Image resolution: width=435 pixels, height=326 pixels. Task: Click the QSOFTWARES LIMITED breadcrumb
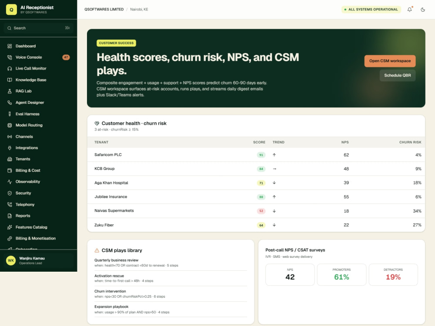coord(104,10)
